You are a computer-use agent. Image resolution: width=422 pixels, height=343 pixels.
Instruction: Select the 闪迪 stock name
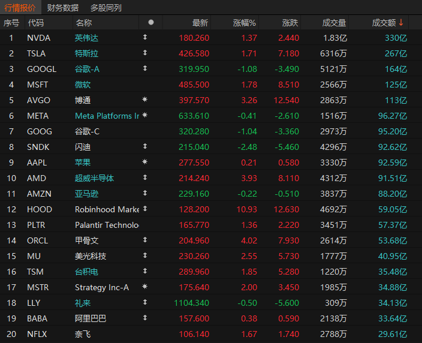pyautogui.click(x=83, y=148)
